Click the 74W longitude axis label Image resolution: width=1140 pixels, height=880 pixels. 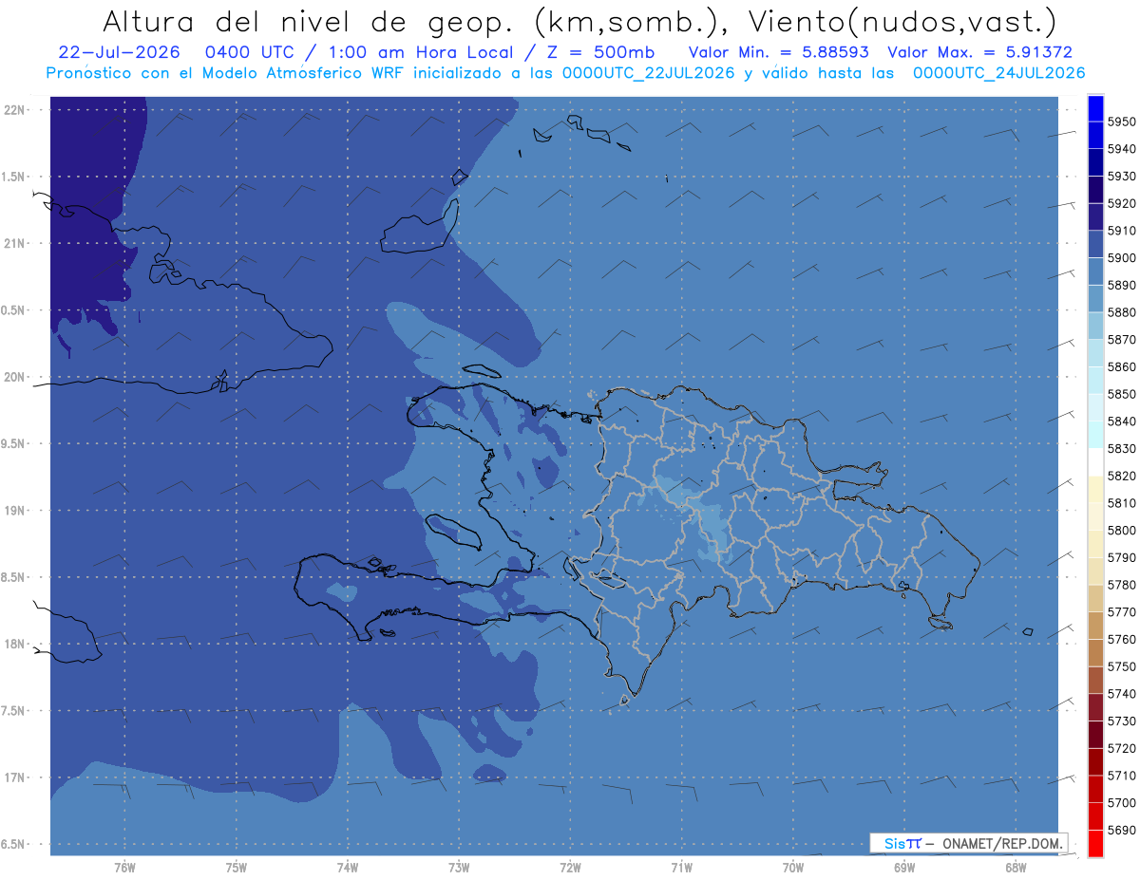click(348, 867)
